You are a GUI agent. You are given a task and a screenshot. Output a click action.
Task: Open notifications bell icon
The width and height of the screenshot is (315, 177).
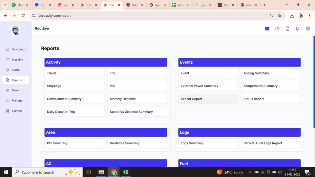pos(298,29)
